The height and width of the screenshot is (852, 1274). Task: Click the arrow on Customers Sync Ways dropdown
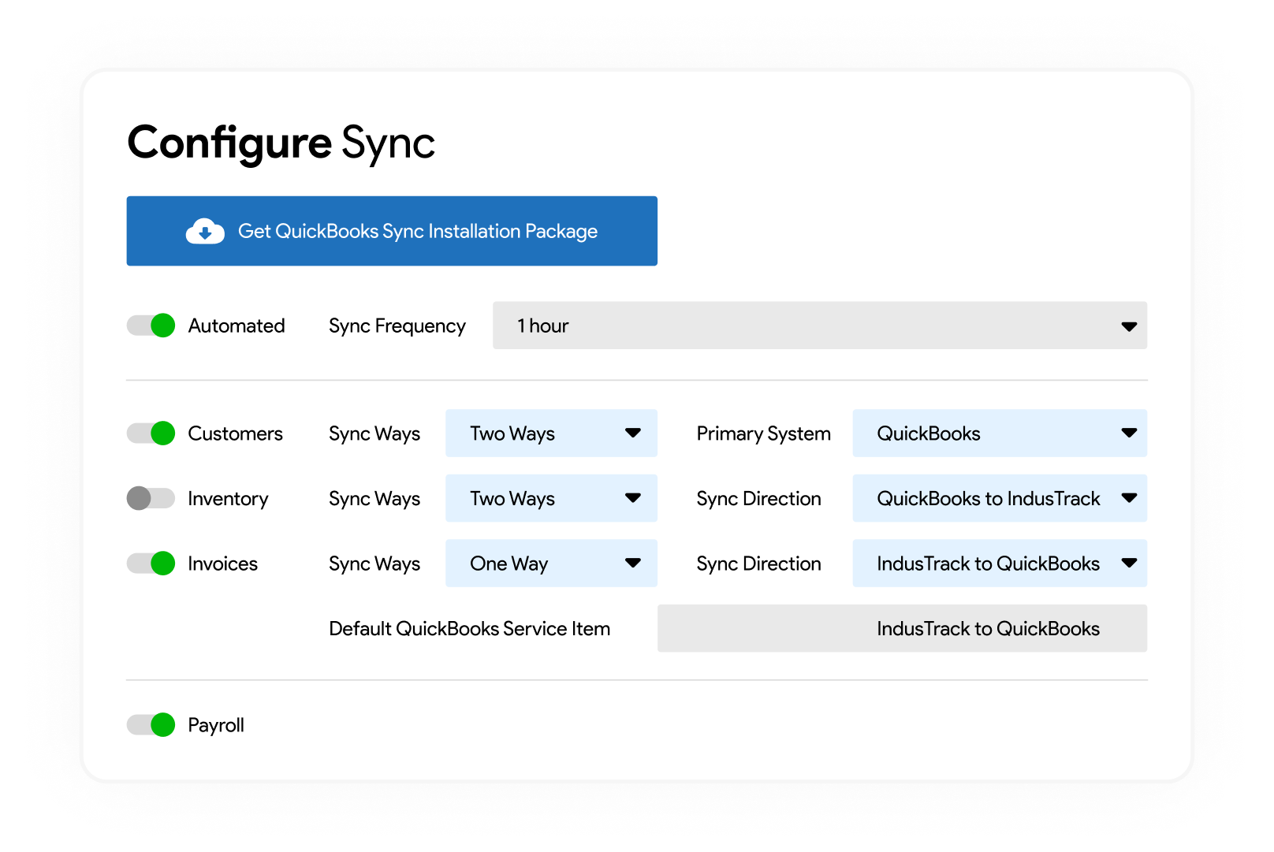633,433
